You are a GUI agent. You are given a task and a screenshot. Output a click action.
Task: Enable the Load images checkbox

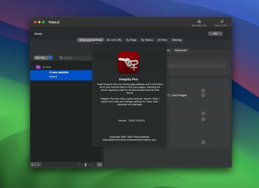[x=168, y=95]
